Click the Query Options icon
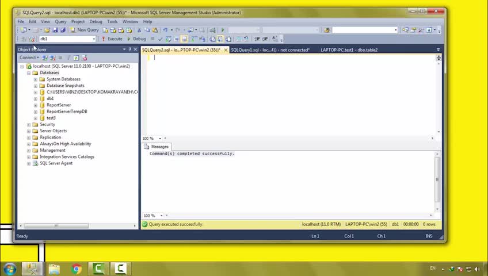Viewport: 488px width, 276px height. (176, 39)
